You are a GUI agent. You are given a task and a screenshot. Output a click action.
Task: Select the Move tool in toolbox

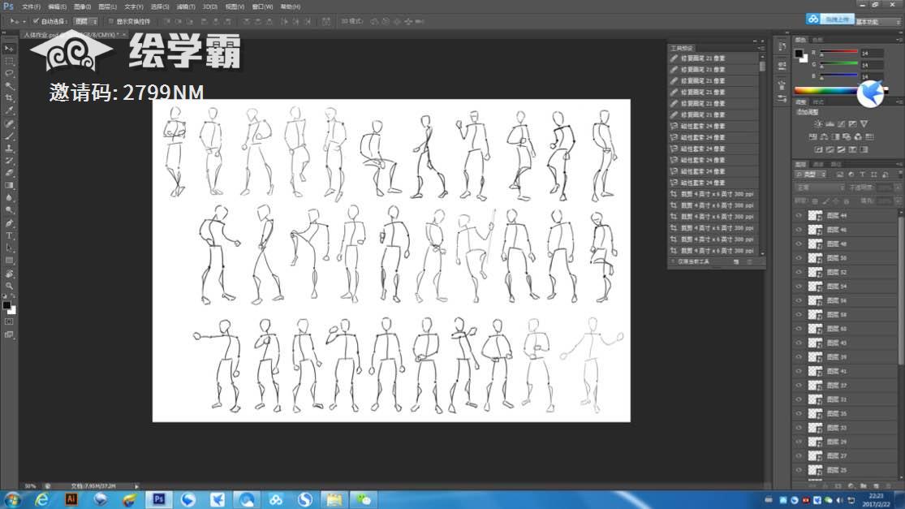(10, 49)
